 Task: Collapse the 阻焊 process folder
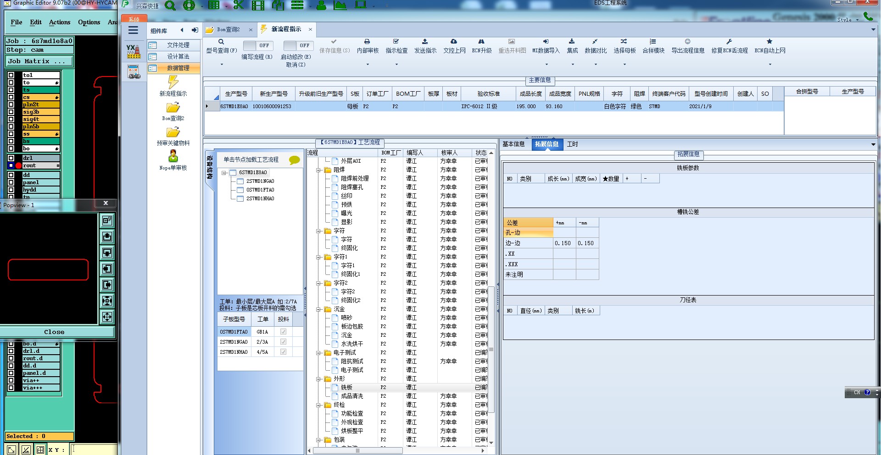click(x=318, y=170)
